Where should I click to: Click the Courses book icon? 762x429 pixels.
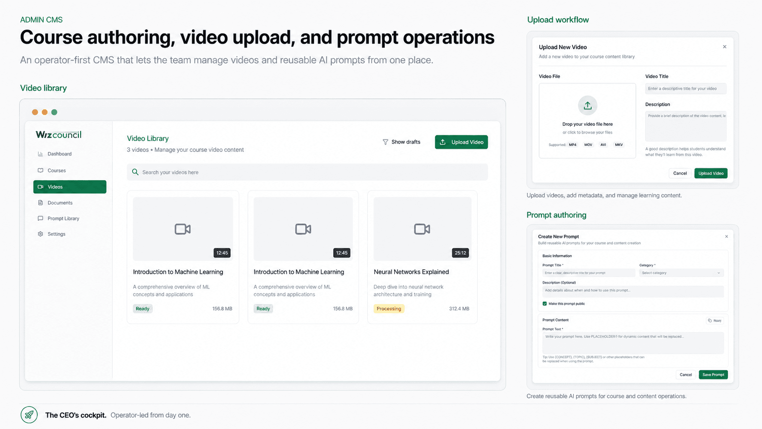pyautogui.click(x=41, y=171)
